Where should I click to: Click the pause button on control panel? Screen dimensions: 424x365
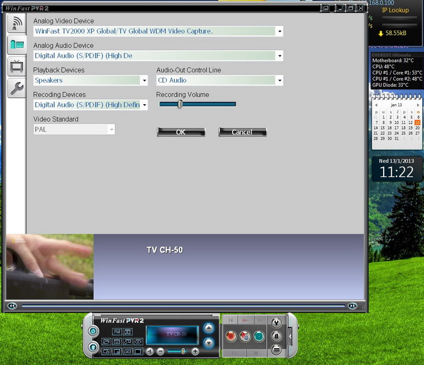234,353
